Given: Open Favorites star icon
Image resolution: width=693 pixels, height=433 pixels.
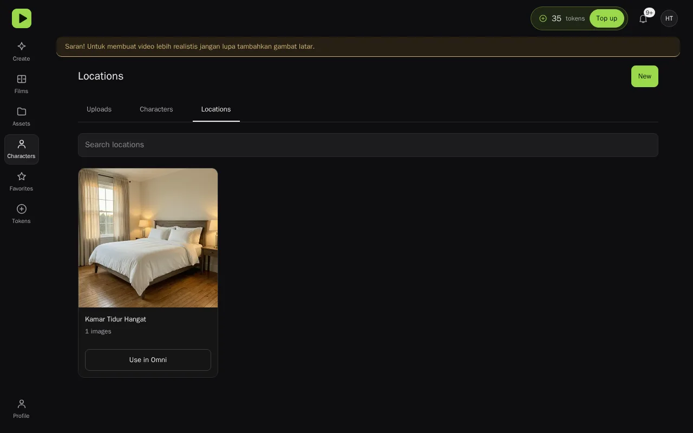Looking at the screenshot, I should (x=22, y=176).
